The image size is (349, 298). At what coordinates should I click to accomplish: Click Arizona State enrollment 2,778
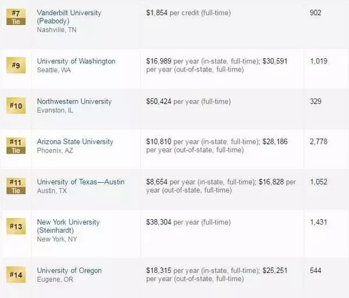click(x=319, y=141)
